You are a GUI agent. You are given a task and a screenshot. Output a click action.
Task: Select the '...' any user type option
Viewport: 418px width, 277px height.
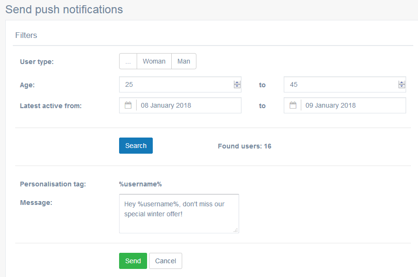click(x=128, y=61)
